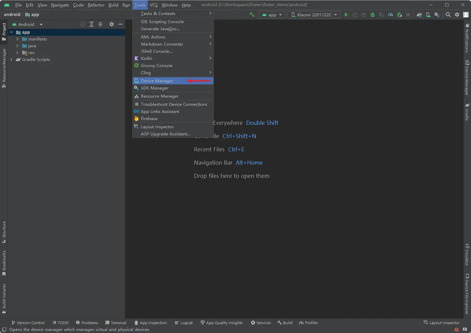Select the Gradle Scripts tree node
The width and height of the screenshot is (471, 333).
pyautogui.click(x=36, y=60)
